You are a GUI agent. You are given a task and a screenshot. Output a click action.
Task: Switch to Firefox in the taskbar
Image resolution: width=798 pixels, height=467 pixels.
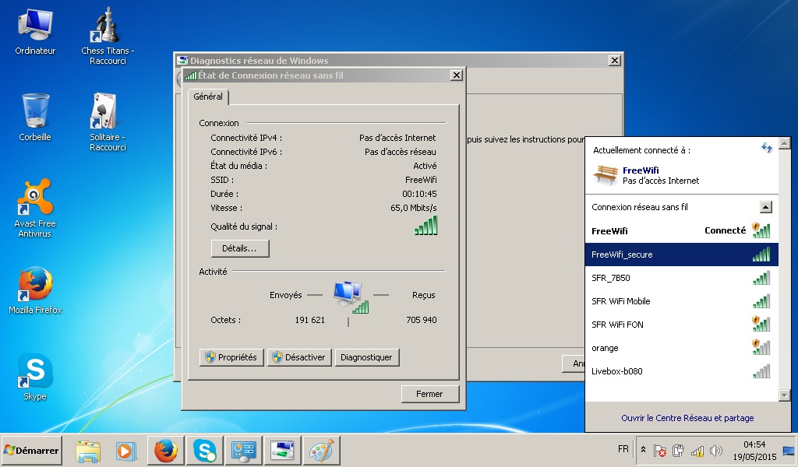point(166,451)
